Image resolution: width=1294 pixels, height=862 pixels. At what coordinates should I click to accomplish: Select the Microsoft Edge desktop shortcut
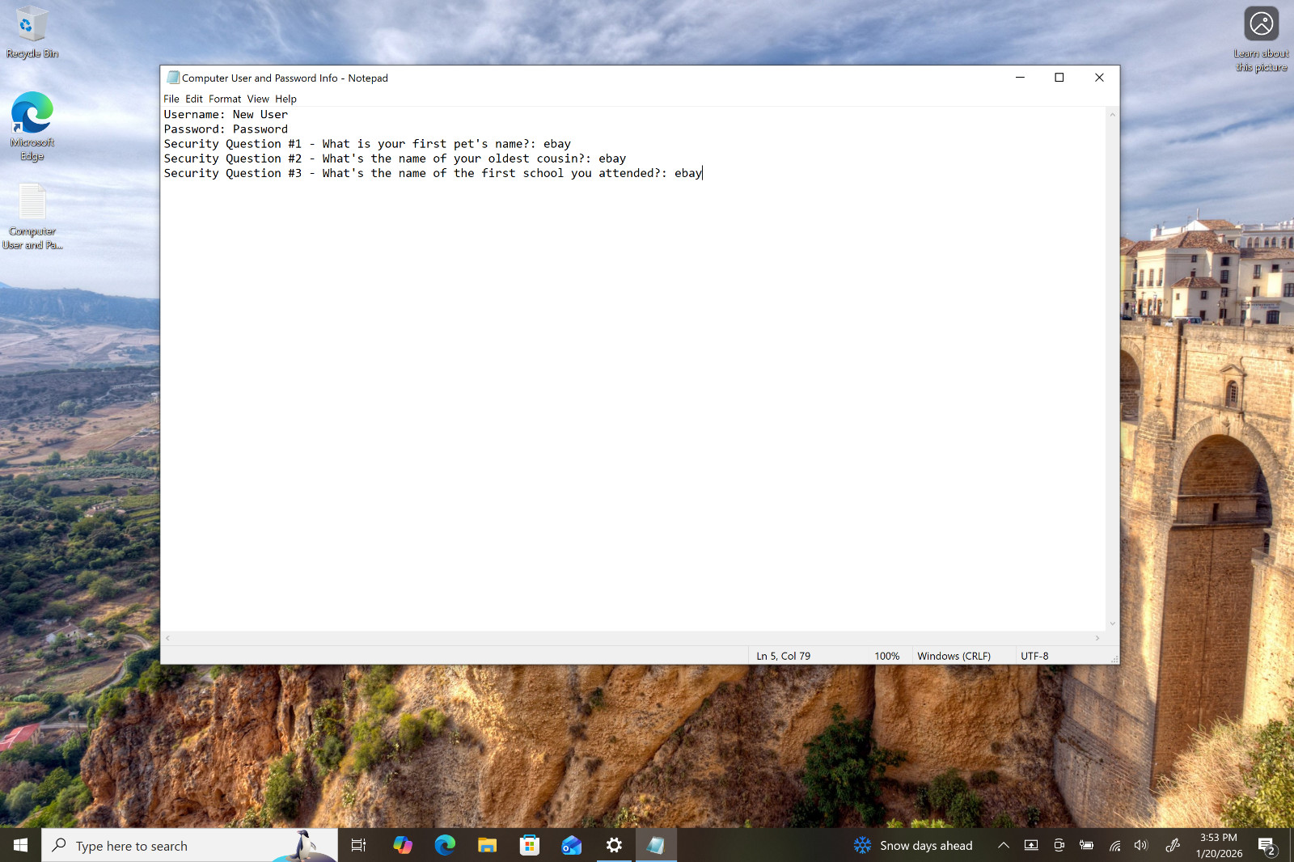(x=32, y=126)
